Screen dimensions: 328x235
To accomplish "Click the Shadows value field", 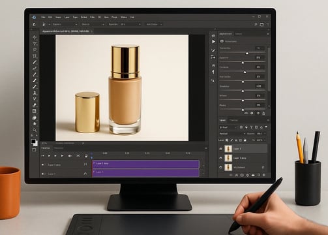I will pos(260,86).
